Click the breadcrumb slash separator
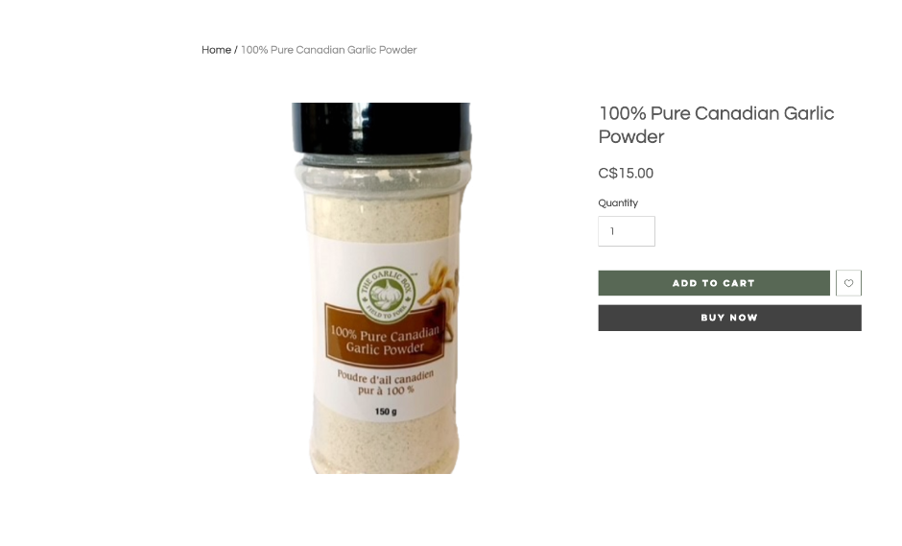The image size is (902, 546). pyautogui.click(x=235, y=50)
